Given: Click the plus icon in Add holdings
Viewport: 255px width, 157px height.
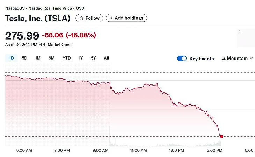Looking at the screenshot, I should tap(111, 18).
